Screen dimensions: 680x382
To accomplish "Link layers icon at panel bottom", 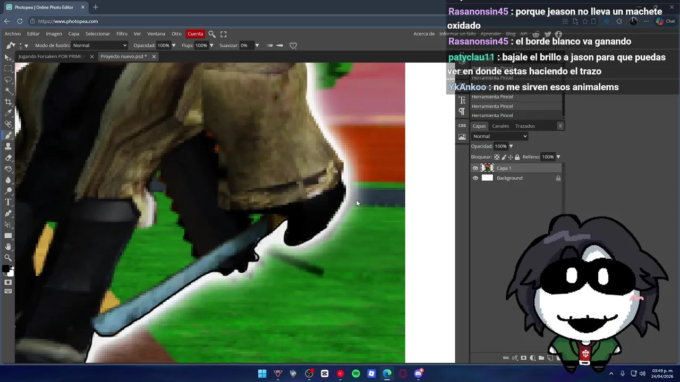I will [505, 358].
